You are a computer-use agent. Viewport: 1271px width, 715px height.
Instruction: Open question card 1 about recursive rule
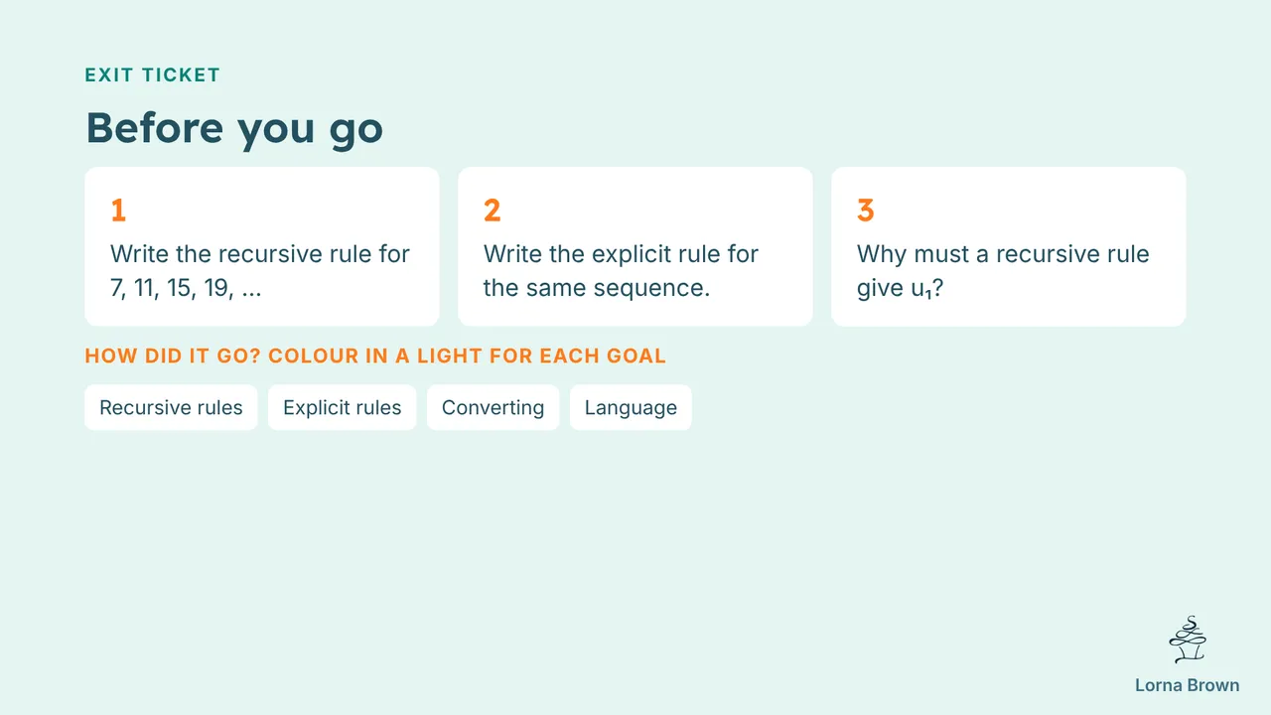(x=262, y=246)
